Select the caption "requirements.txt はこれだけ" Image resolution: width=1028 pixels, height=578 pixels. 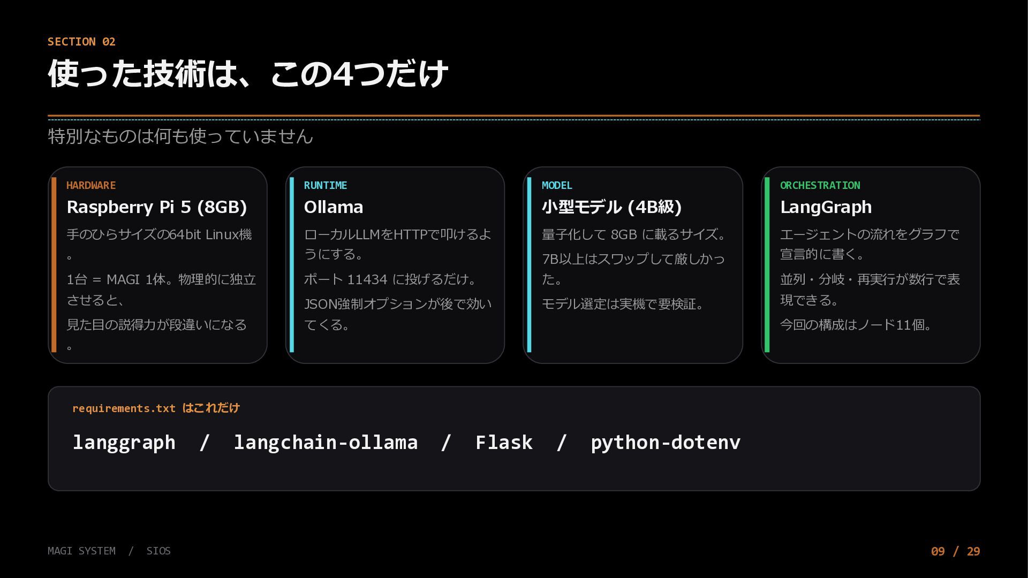[156, 408]
